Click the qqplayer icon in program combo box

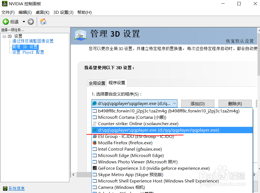coord(94,103)
